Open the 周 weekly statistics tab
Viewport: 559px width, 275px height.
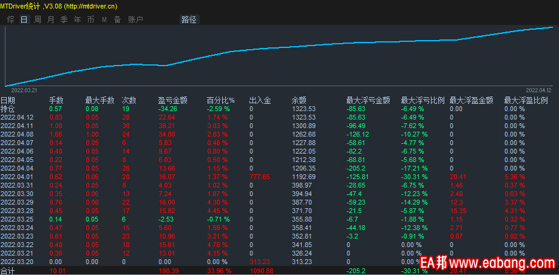38,19
